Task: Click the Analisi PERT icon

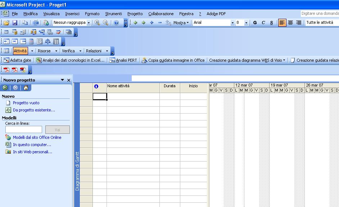Action: 112,60
